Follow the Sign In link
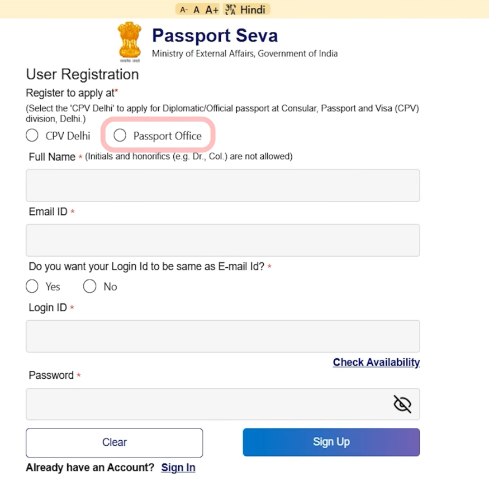This screenshot has height=477, width=489. 178,468
